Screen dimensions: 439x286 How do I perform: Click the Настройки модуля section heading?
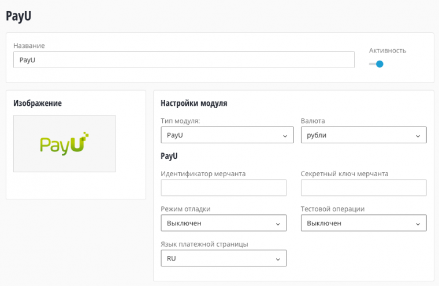(x=194, y=103)
